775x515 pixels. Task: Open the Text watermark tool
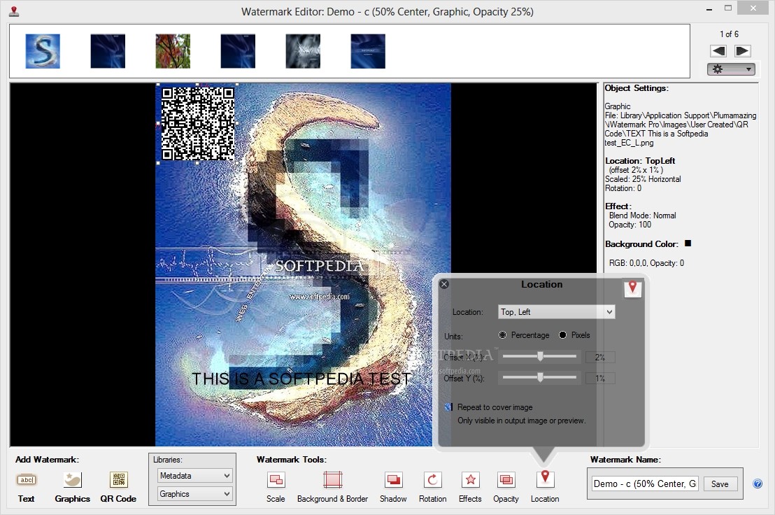point(27,480)
